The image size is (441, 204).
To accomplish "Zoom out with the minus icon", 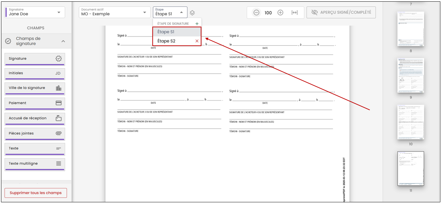I will 256,13.
